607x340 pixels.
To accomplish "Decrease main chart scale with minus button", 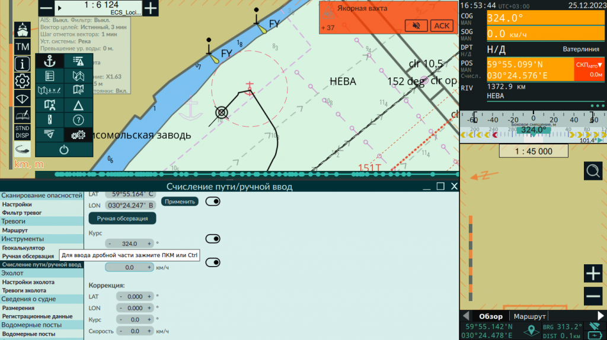I will 46,8.
